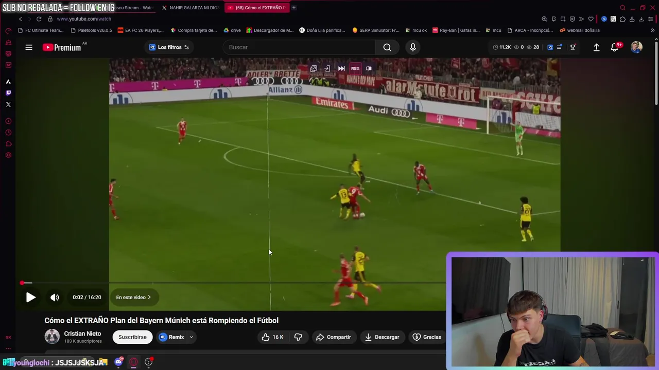
Task: Switch to NAHIR GALARZA MI DIOS tab
Action: click(x=190, y=8)
